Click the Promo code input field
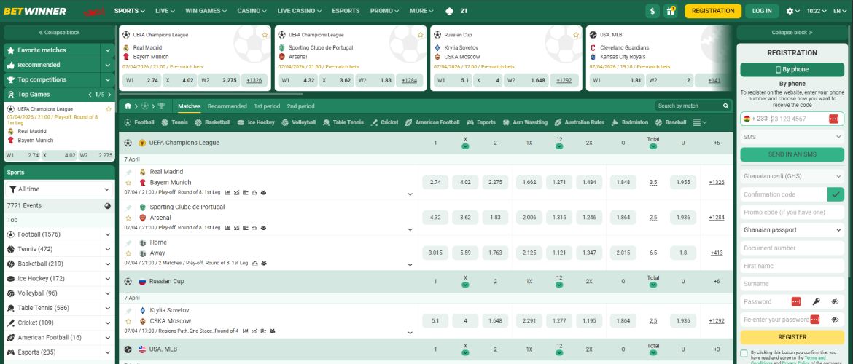This screenshot has height=364, width=853. pyautogui.click(x=792, y=212)
